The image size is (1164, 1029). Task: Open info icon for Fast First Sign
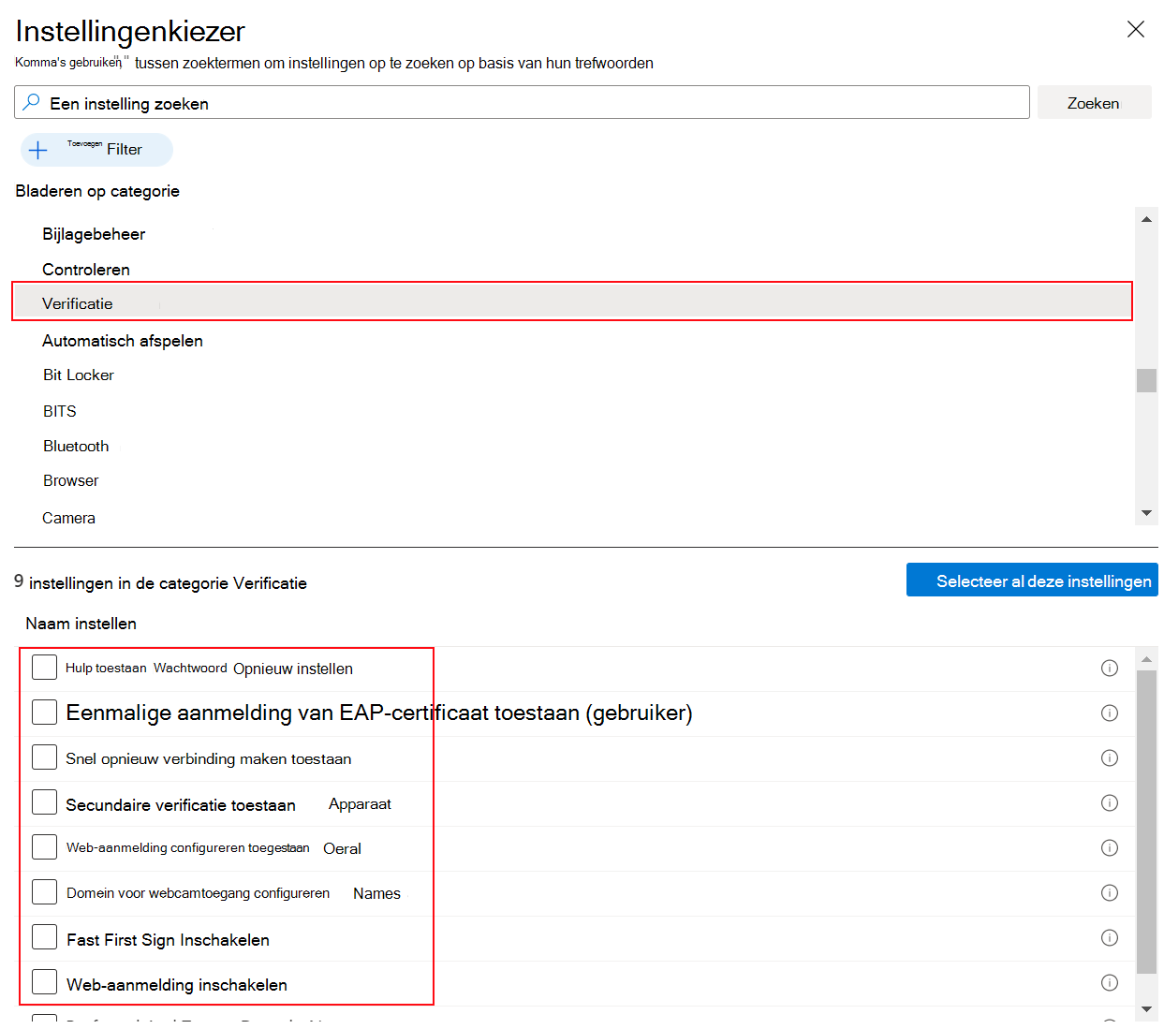coord(1110,937)
